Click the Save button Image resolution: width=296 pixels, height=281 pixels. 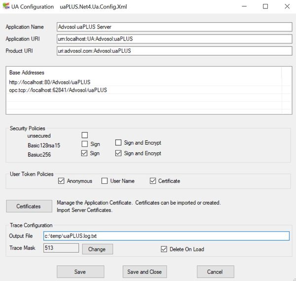click(x=80, y=272)
